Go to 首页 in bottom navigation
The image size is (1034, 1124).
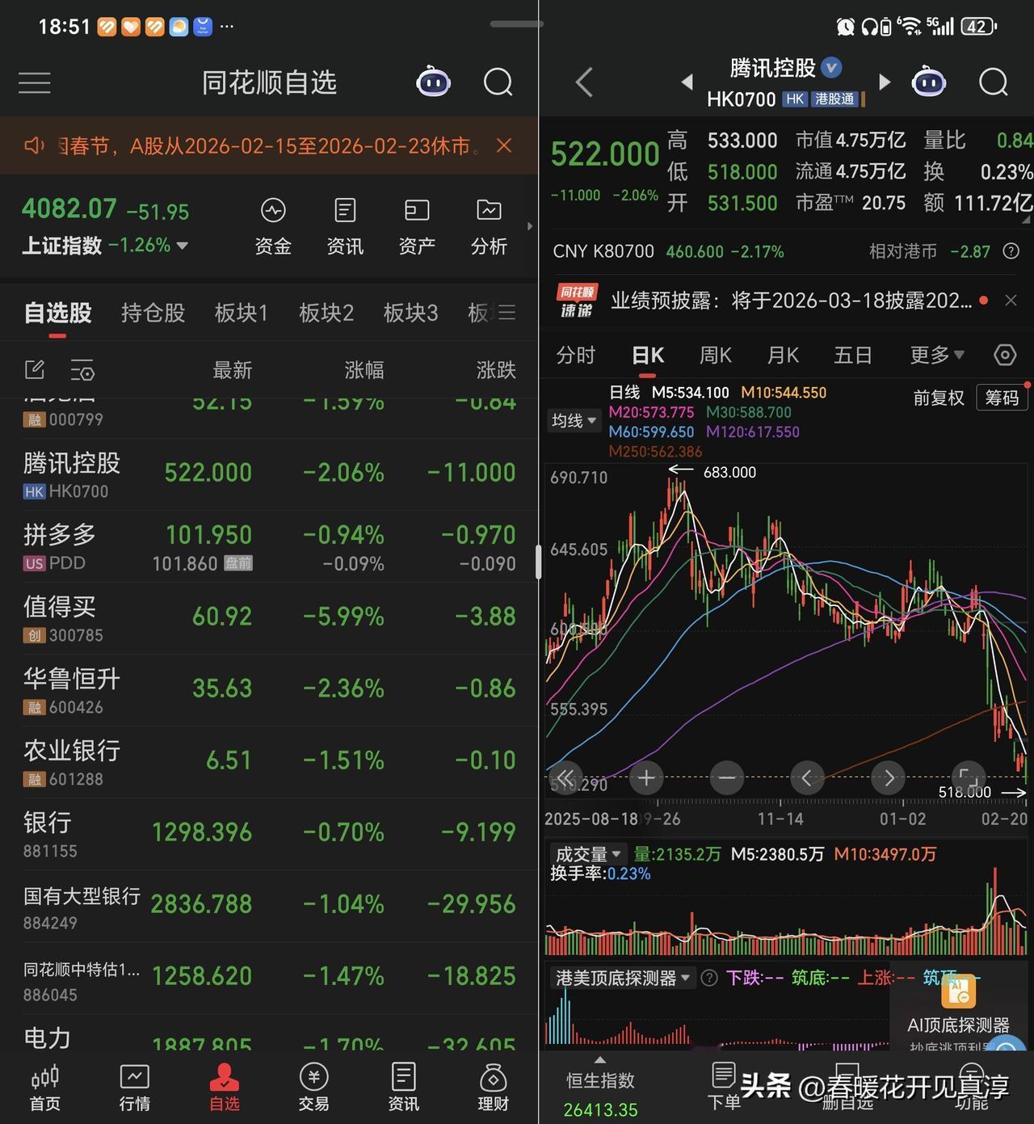pos(45,1088)
